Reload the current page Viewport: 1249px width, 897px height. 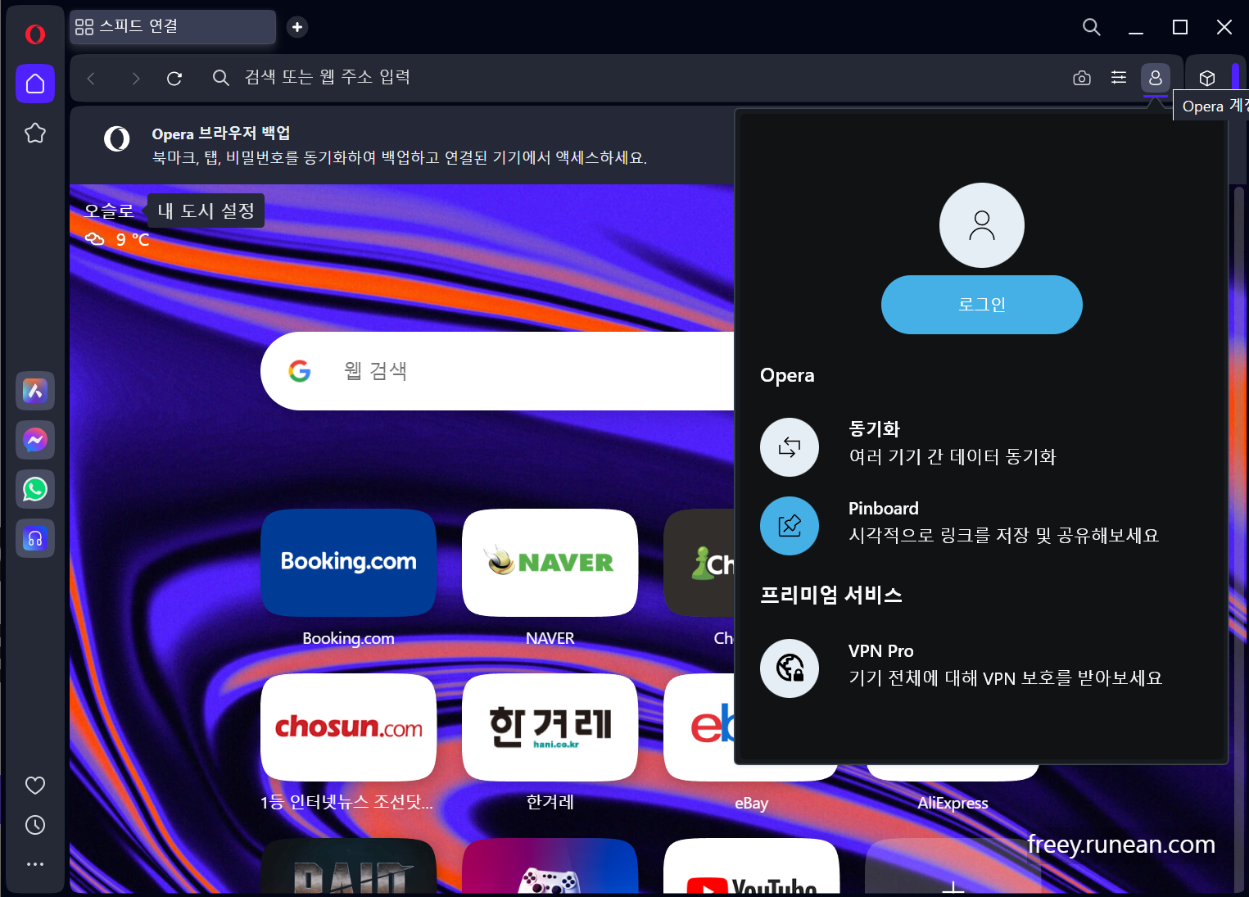coord(174,79)
